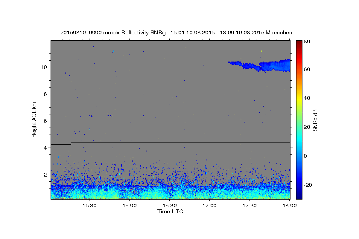Click the 18:00 time tick label
Image resolution: width=359 pixels, height=239 pixels.
(290, 206)
